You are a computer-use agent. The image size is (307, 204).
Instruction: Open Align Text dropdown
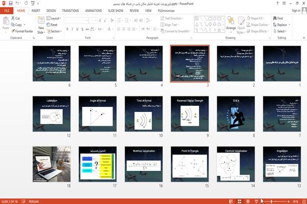(169, 25)
